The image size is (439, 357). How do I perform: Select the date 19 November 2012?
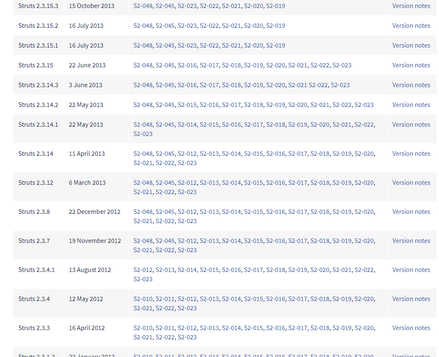(95, 241)
